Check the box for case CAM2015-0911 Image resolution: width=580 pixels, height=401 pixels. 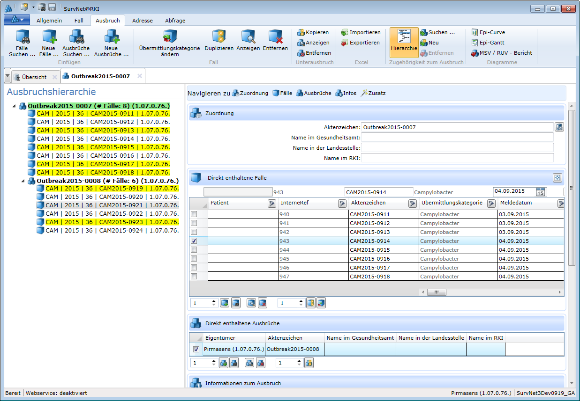coord(194,214)
